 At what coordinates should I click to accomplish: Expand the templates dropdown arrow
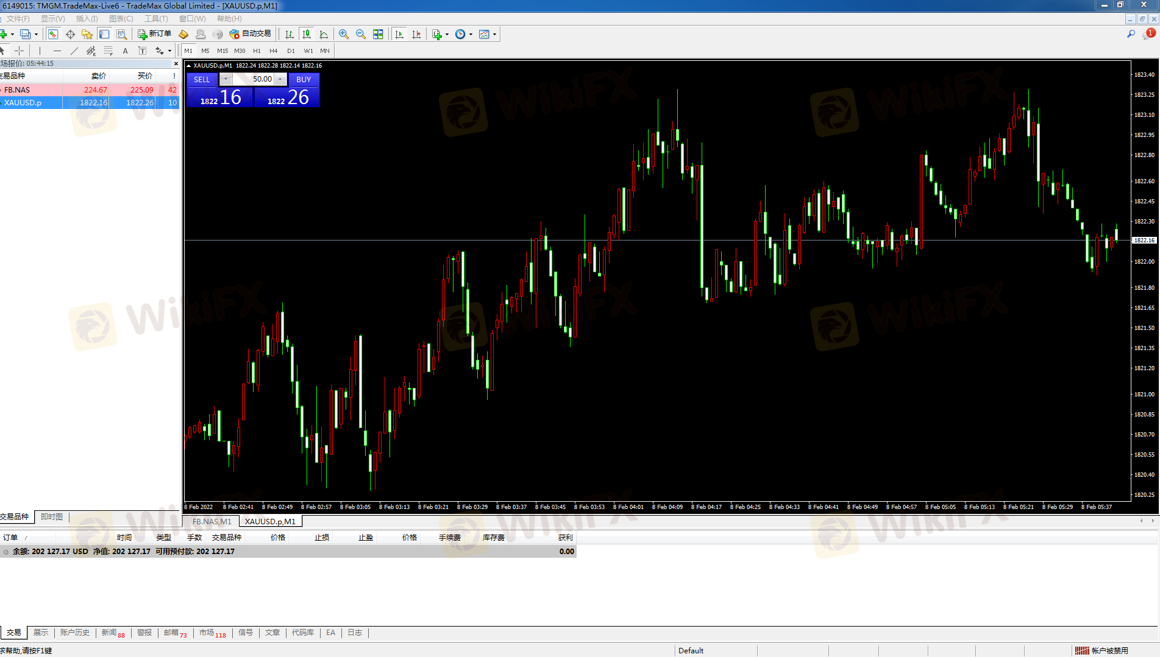494,34
